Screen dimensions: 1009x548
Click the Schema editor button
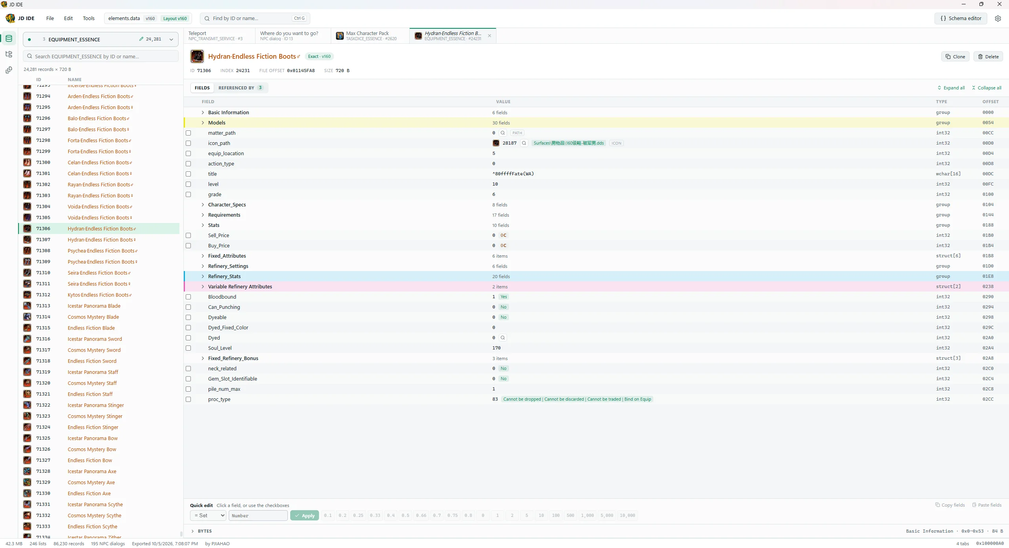961,19
